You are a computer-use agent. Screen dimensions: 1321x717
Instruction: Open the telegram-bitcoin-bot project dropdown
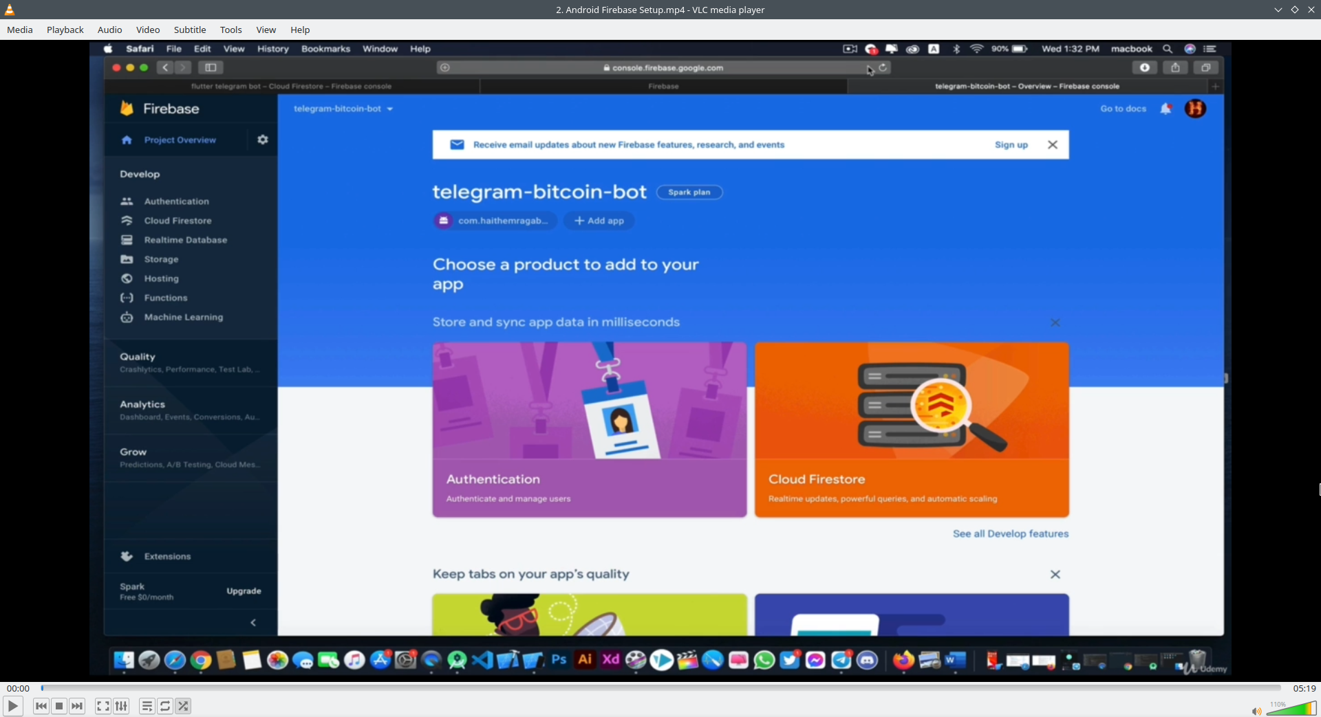pyautogui.click(x=343, y=109)
